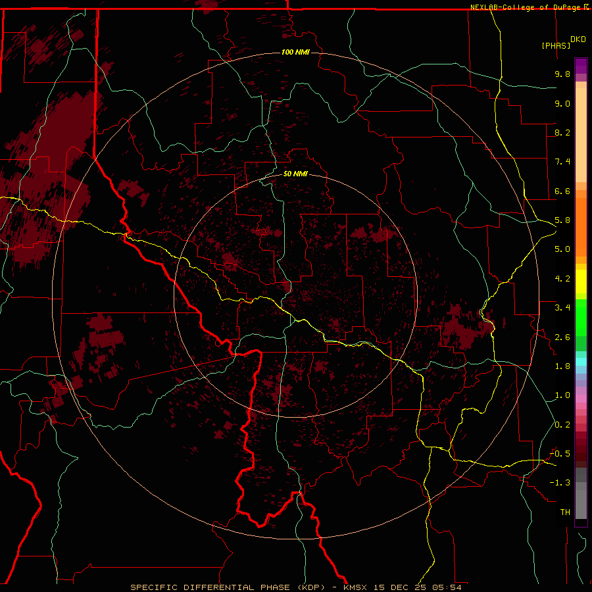Click the 8.2 color scale label
The height and width of the screenshot is (592, 592).
coord(562,132)
